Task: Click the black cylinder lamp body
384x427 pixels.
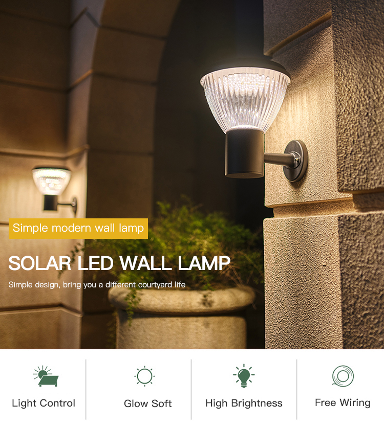Action: pos(245,154)
